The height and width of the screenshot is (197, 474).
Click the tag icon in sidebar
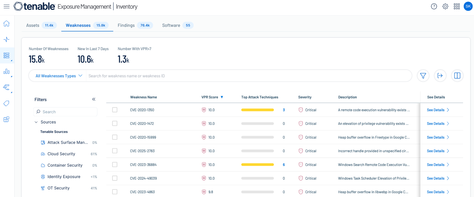pos(6,103)
